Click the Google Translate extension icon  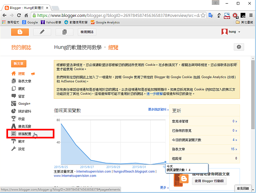[x=211, y=15]
